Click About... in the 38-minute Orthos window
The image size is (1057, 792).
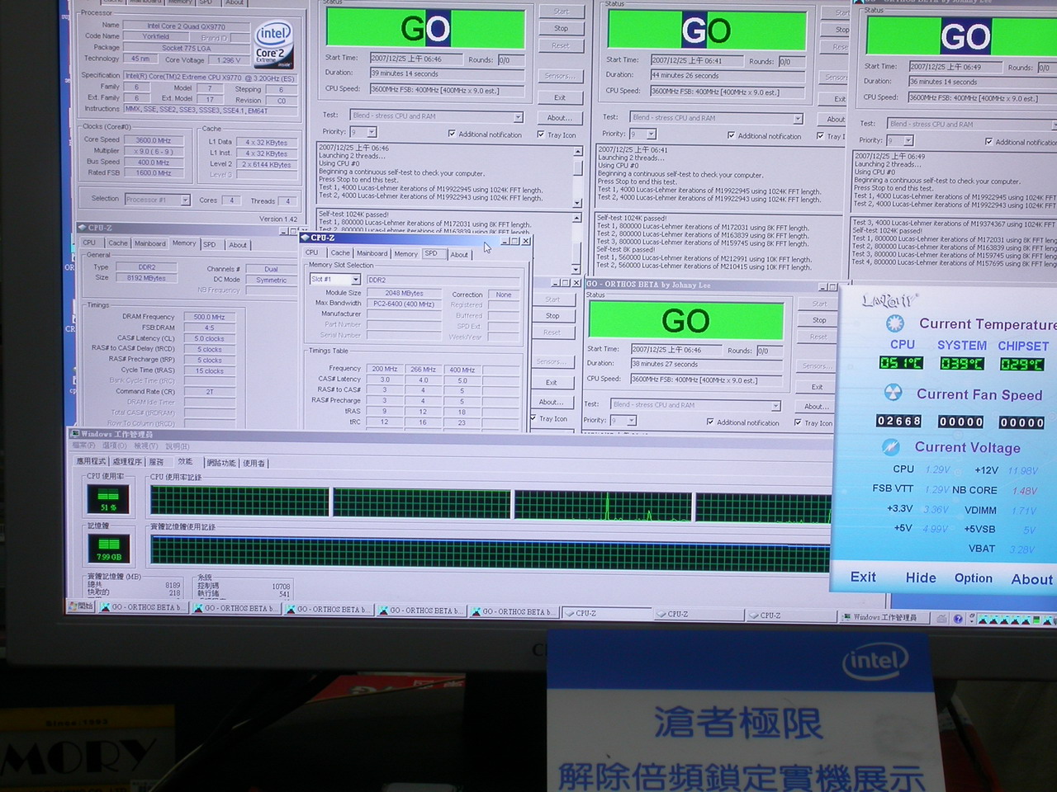click(816, 407)
